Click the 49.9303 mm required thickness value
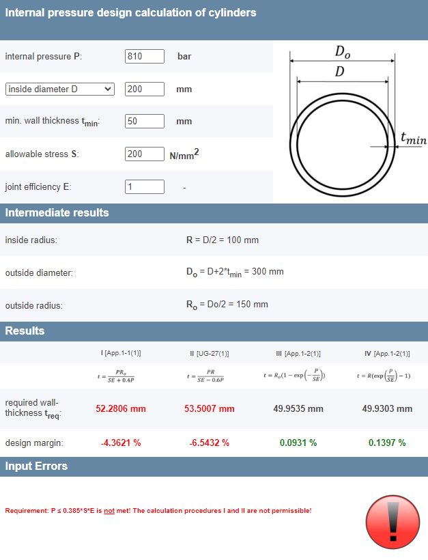Image resolution: width=428 pixels, height=560 pixels. click(387, 408)
